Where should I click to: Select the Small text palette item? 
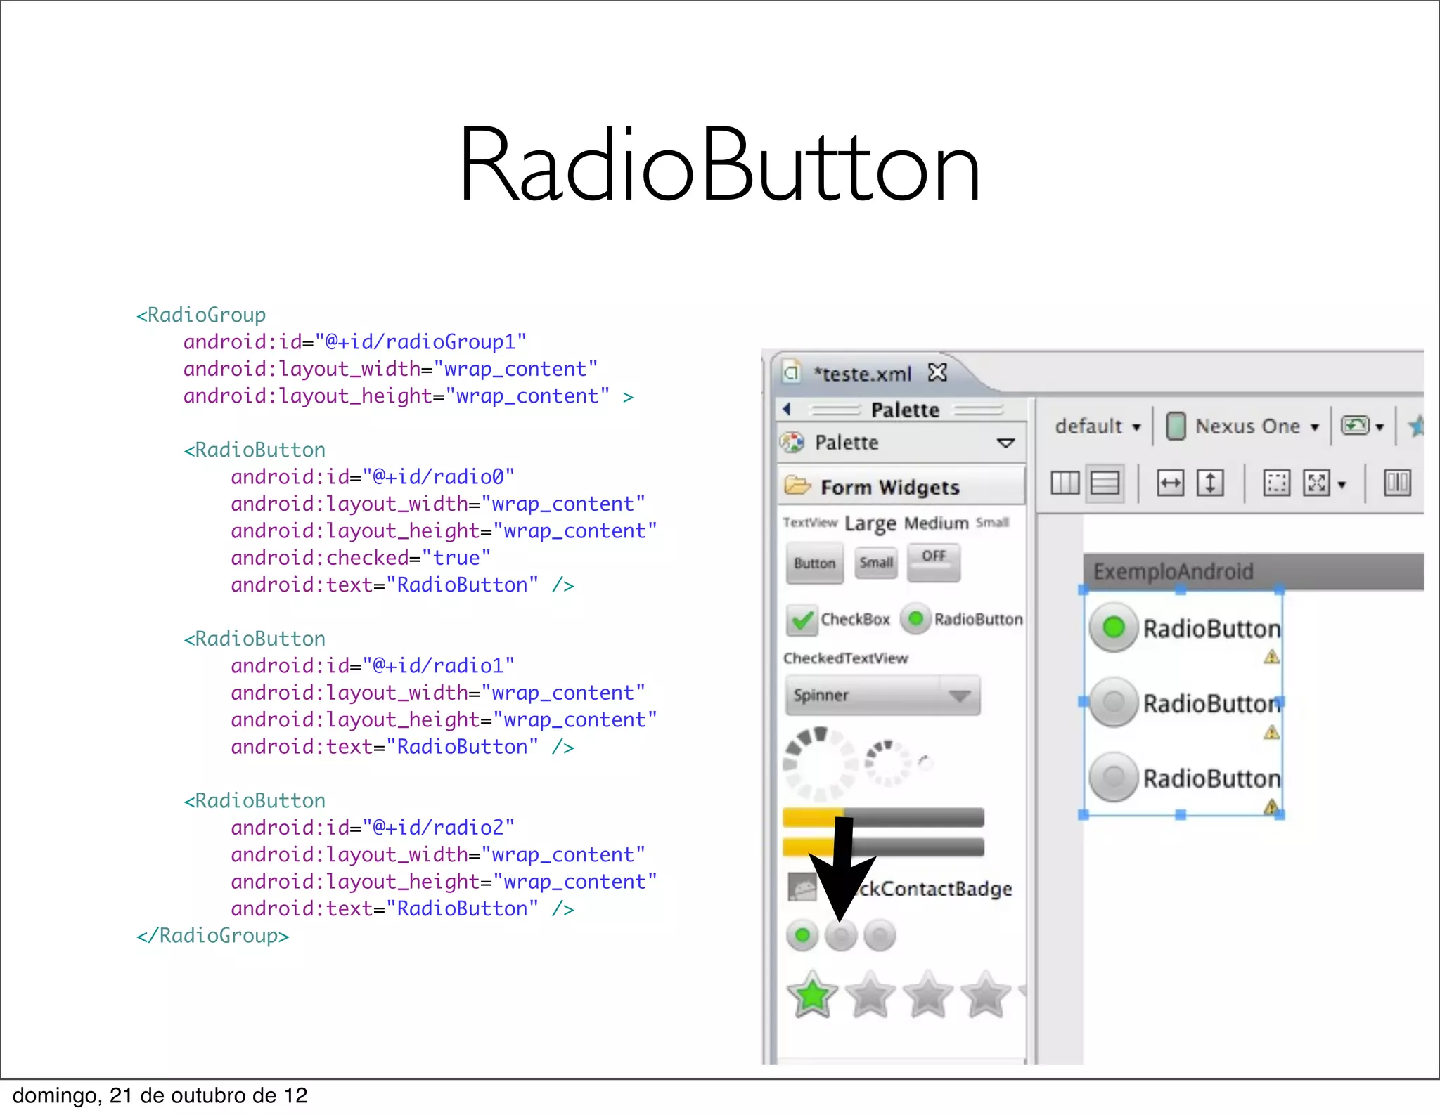pos(992,523)
